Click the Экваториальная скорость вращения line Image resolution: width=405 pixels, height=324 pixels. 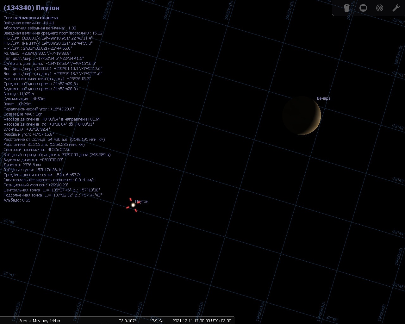pos(49,180)
